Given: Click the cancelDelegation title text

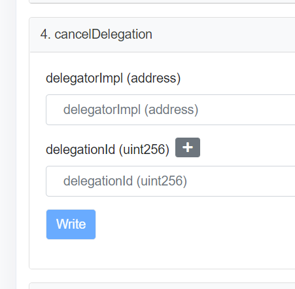Looking at the screenshot, I should 103,35.
